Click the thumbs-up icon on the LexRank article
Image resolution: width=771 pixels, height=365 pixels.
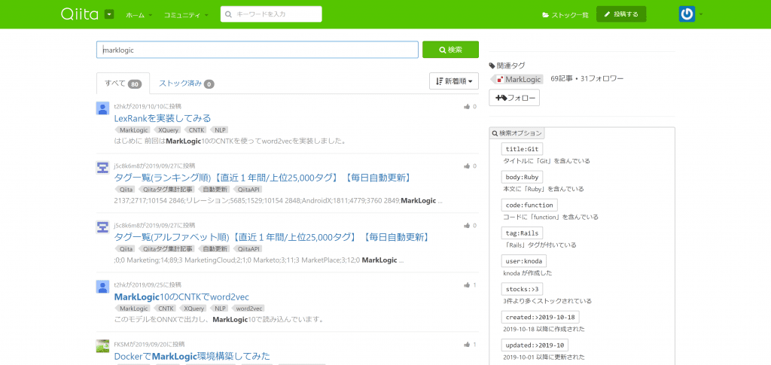tap(467, 107)
